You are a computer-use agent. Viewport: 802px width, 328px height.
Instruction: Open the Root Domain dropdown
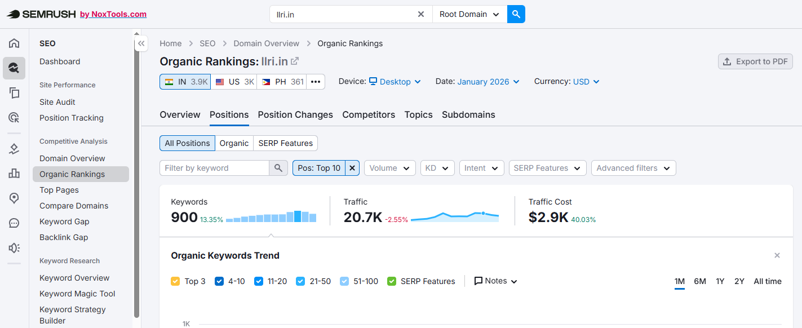(x=469, y=14)
